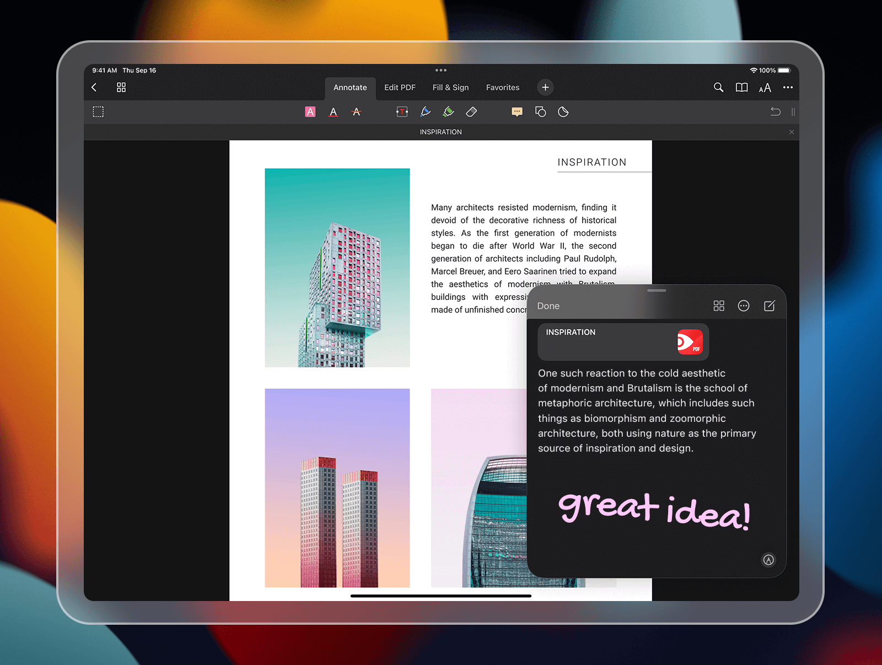Compose a new Quick Note
882x665 pixels.
point(770,305)
